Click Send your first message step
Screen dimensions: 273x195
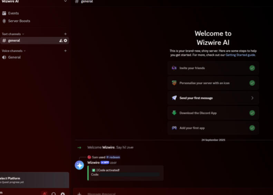click(213, 98)
